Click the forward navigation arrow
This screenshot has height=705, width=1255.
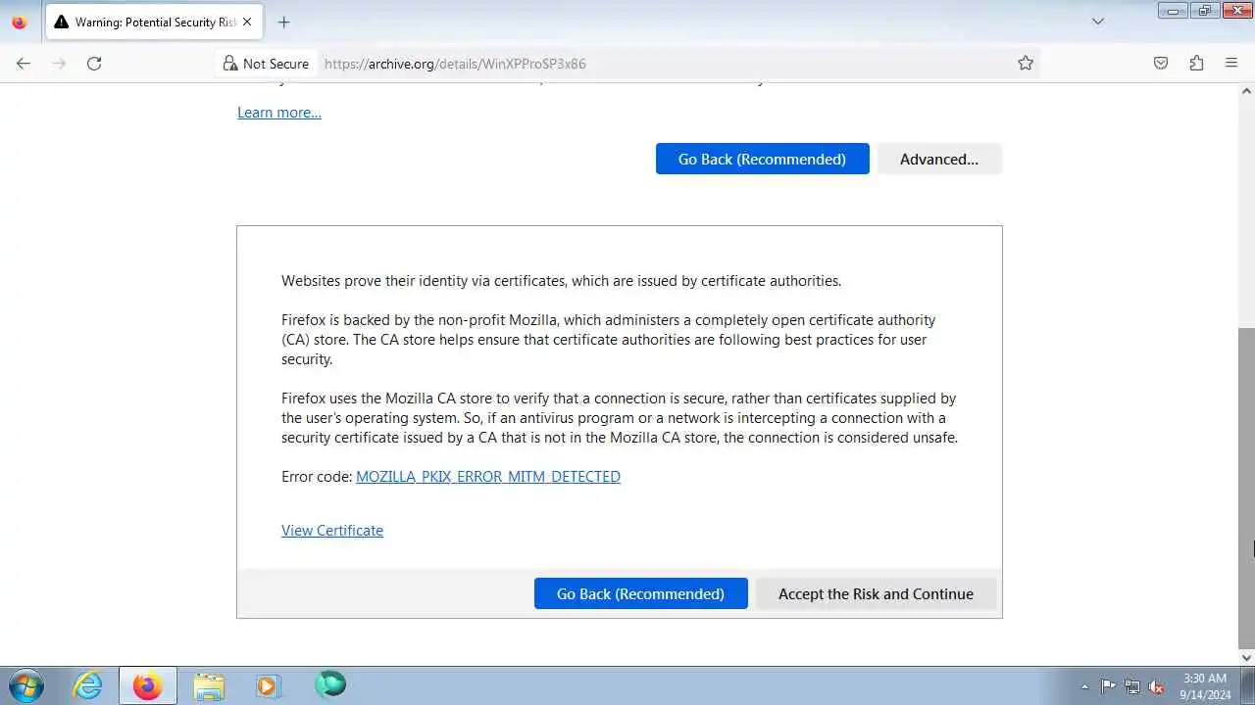click(x=59, y=63)
